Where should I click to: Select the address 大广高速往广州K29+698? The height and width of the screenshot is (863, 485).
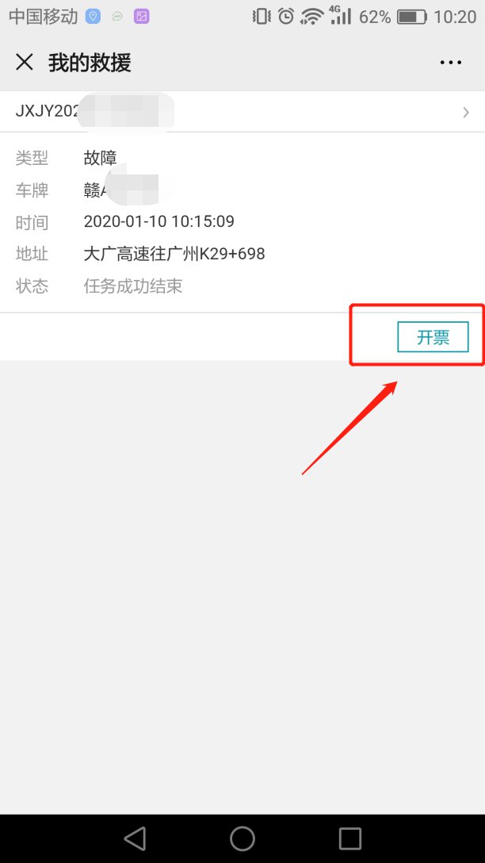(x=174, y=254)
